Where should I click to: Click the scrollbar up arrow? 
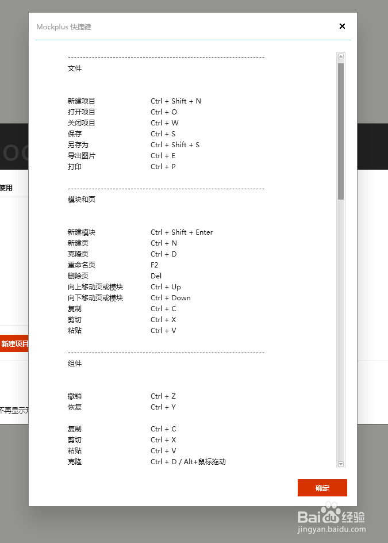point(341,56)
